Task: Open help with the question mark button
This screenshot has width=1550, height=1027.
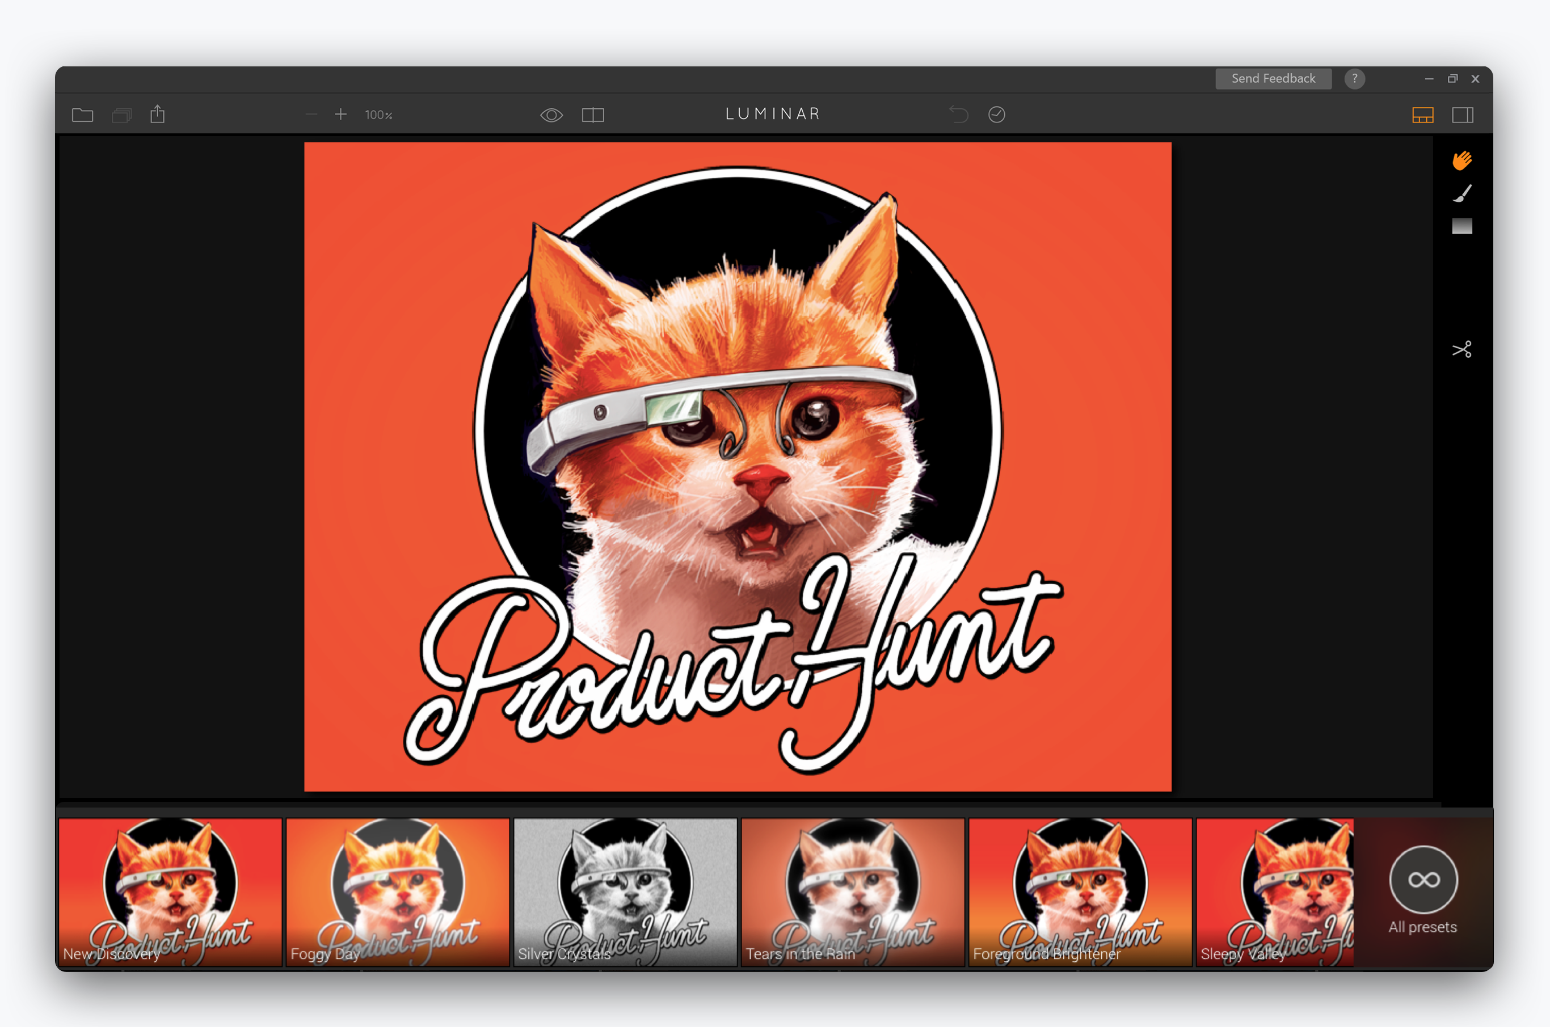Action: tap(1355, 79)
